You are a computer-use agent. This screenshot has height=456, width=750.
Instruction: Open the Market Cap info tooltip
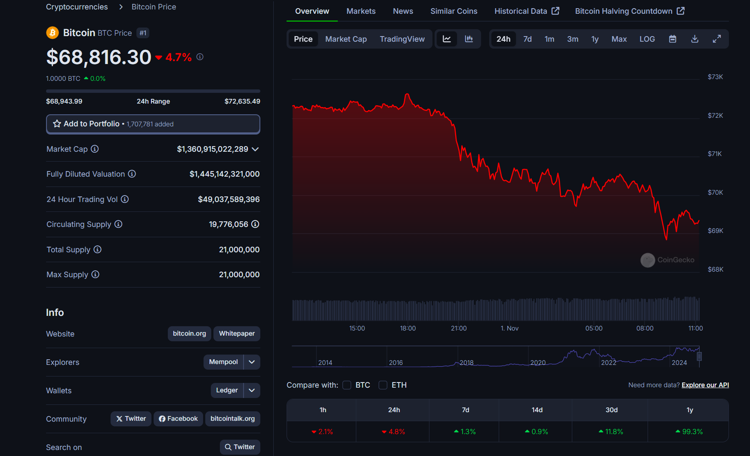point(95,149)
